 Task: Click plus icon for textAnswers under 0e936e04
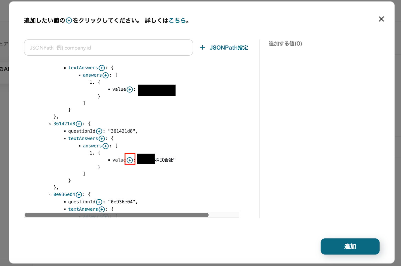coord(102,209)
